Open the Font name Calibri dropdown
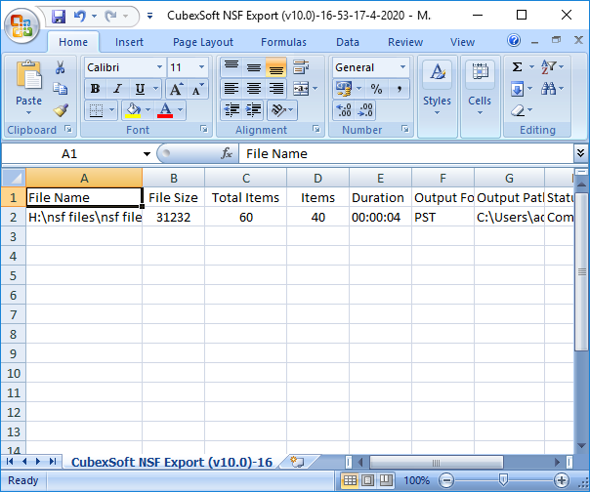590x492 pixels. pos(159,67)
